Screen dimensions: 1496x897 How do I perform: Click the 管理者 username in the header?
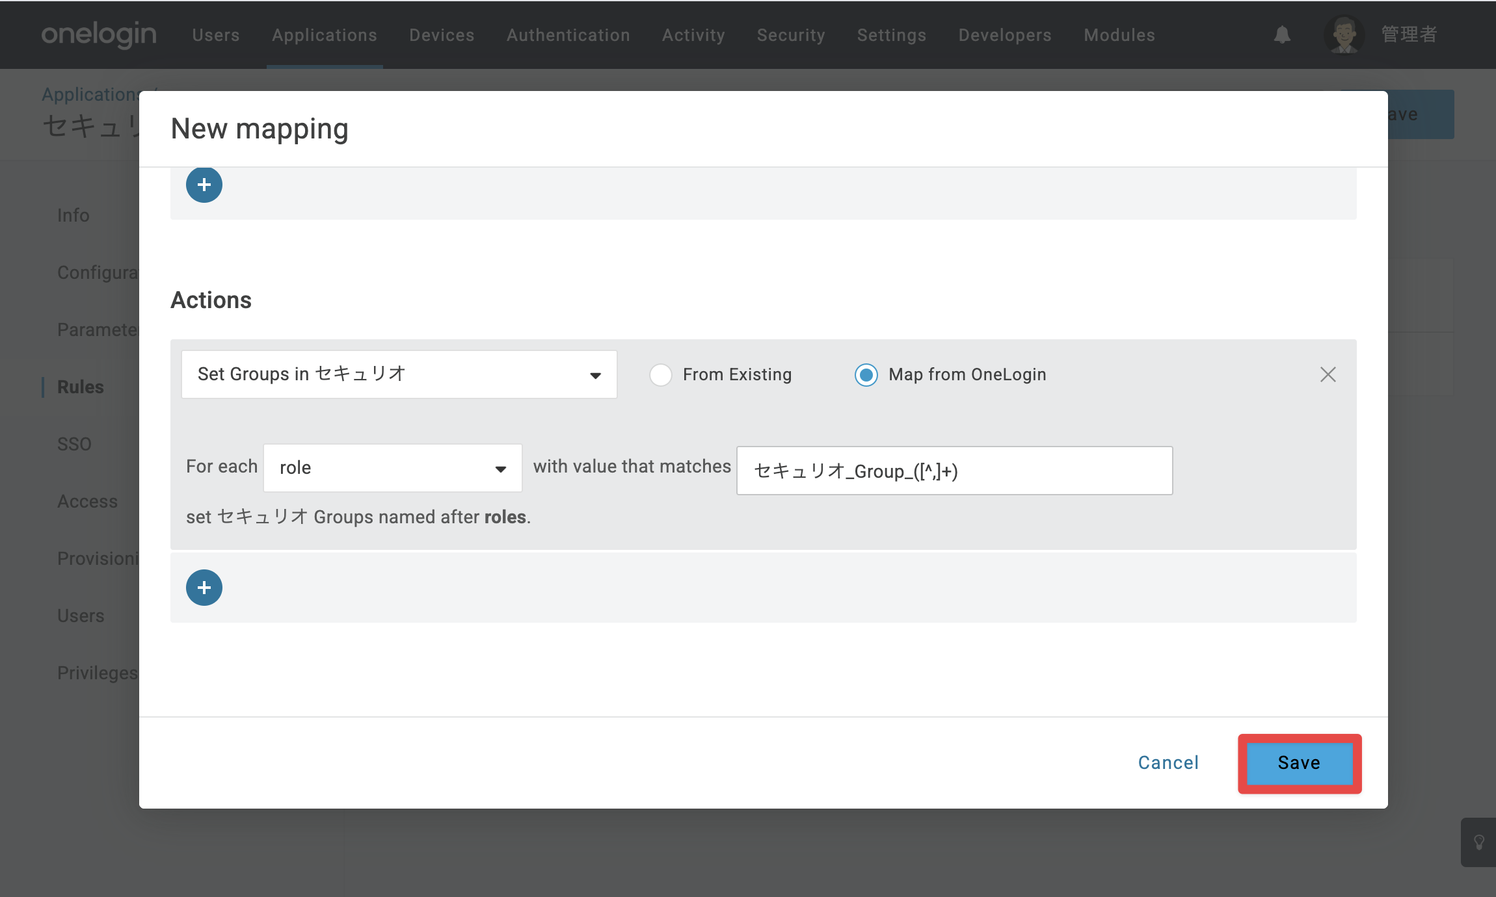1409,34
